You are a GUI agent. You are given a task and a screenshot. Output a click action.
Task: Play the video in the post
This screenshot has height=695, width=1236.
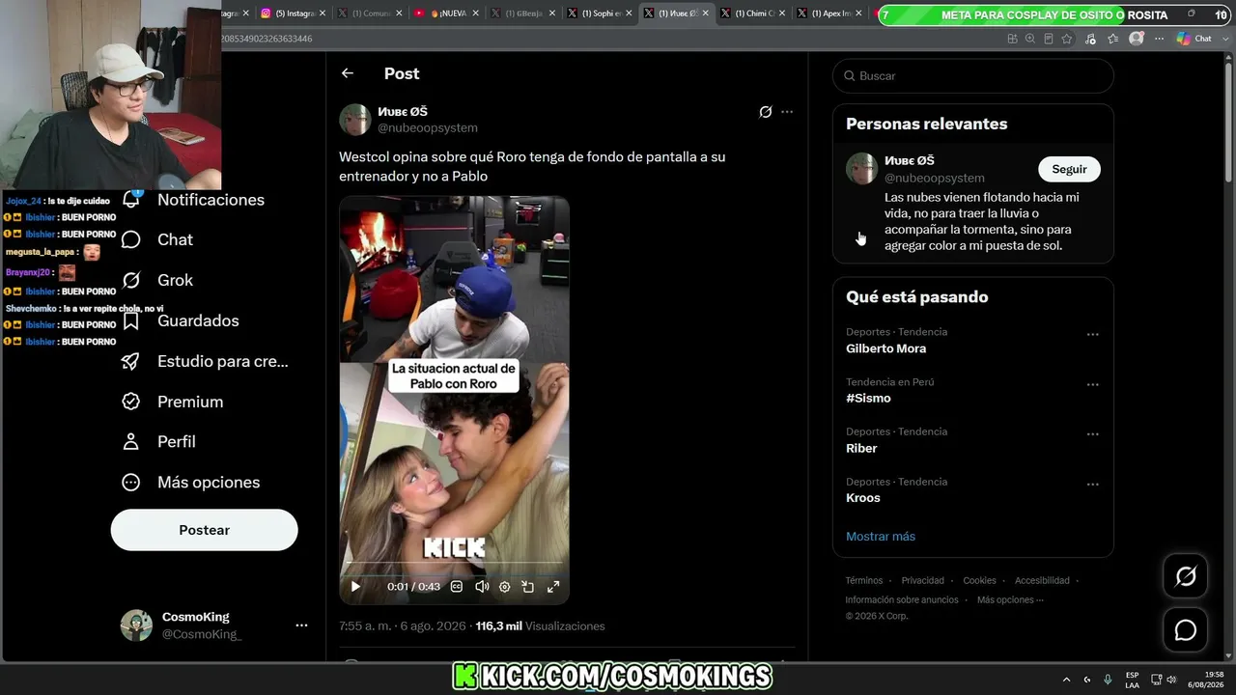(355, 586)
